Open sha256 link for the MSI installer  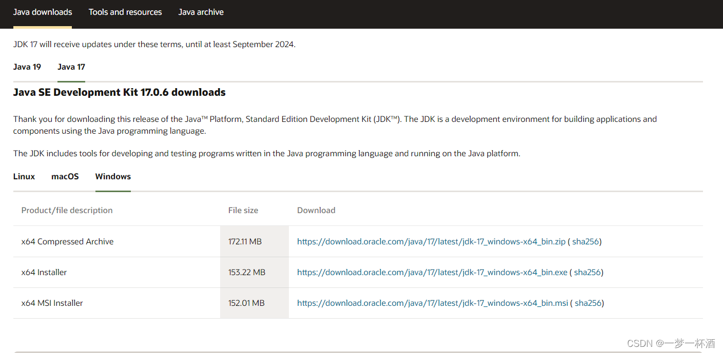(x=588, y=303)
